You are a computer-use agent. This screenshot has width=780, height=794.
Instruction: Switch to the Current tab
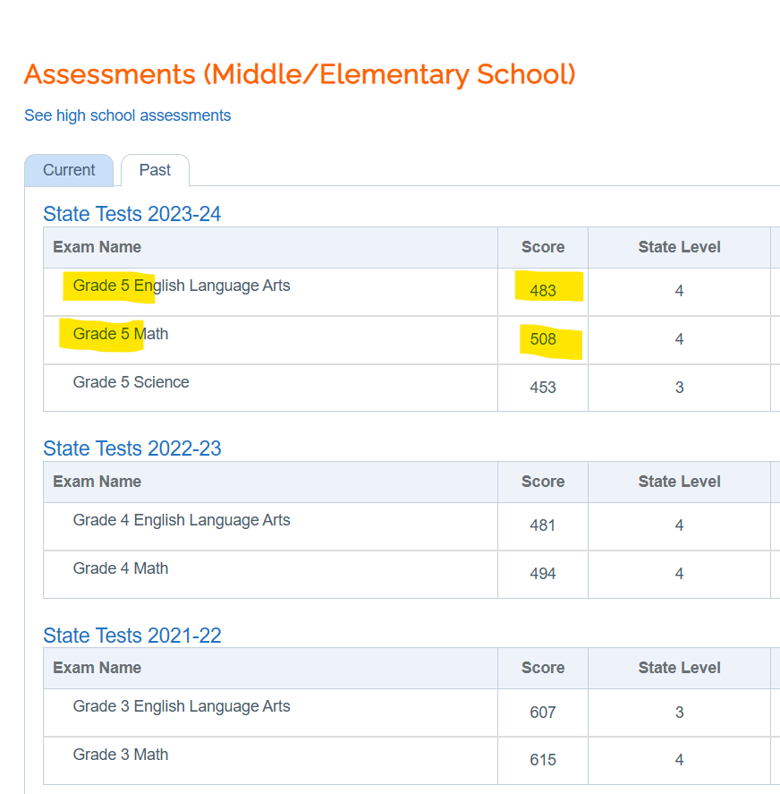click(x=69, y=170)
